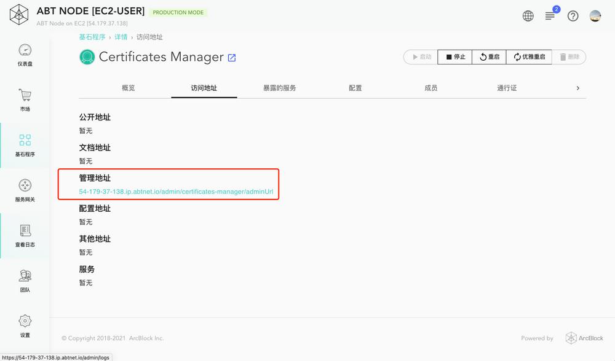Switch to the 概览 overview tab
Viewport: 615px width, 361px height.
129,88
